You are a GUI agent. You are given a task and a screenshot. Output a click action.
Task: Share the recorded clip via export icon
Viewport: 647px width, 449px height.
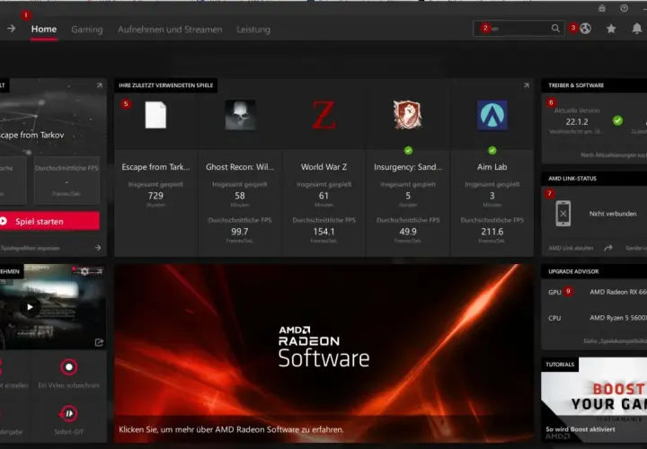(x=99, y=342)
